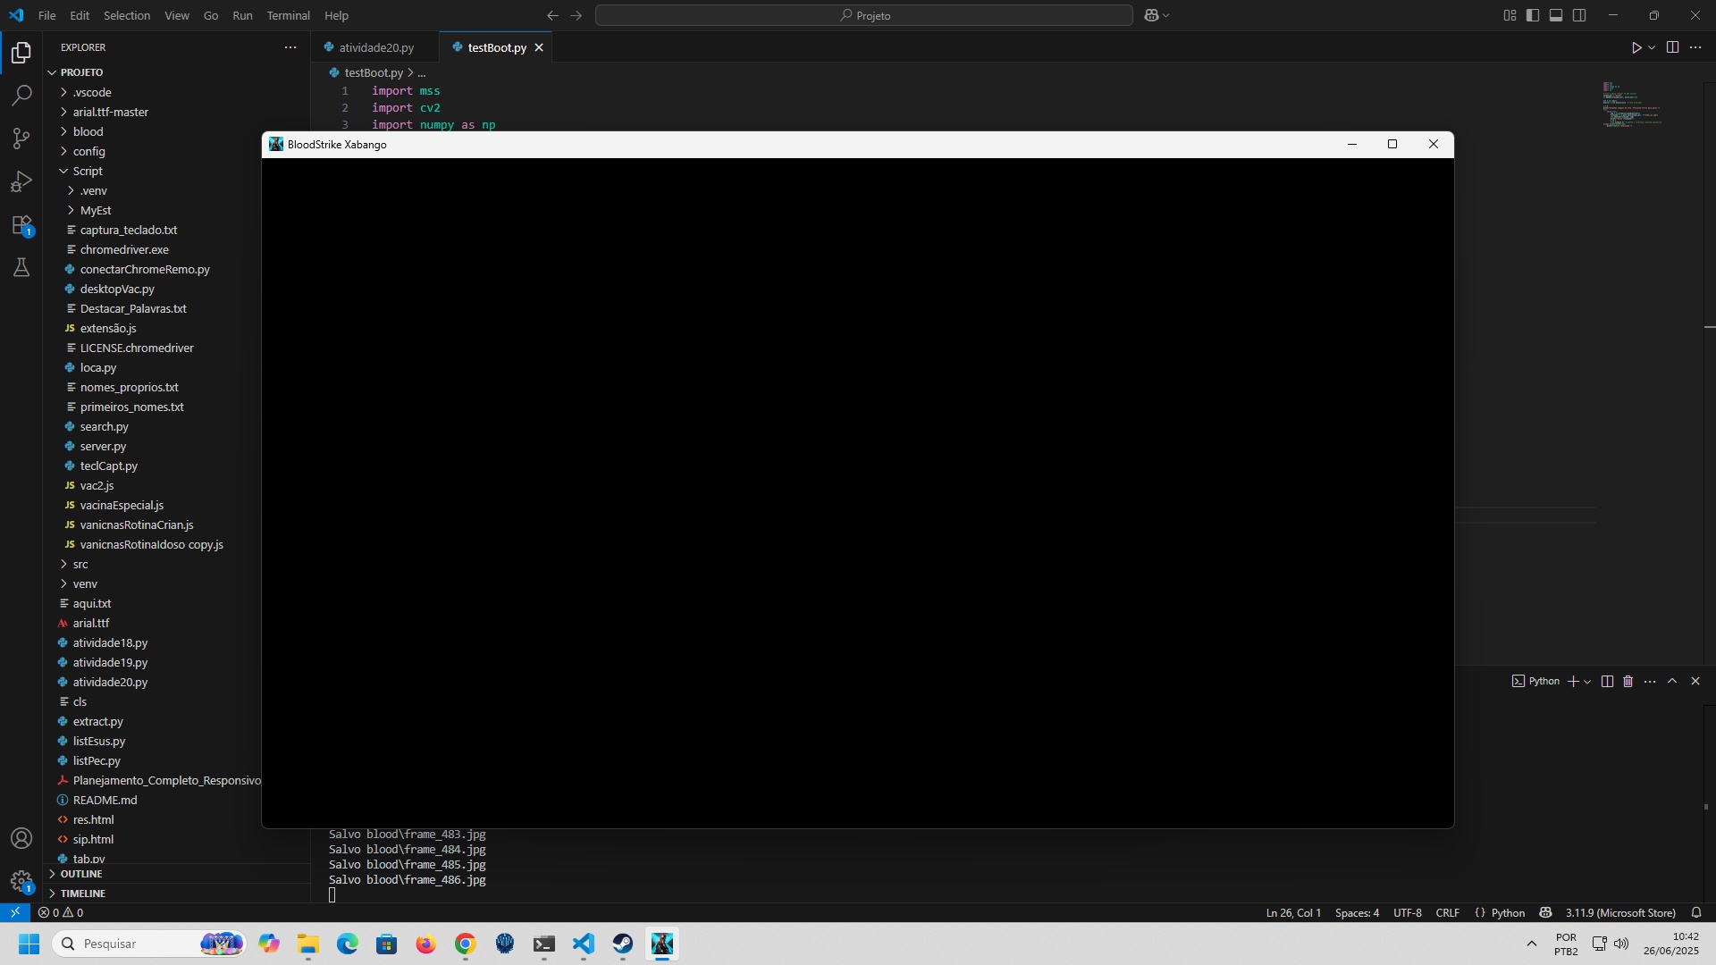Open the Search view in activity bar
Screen dimensions: 1716x965
pyautogui.click(x=21, y=96)
